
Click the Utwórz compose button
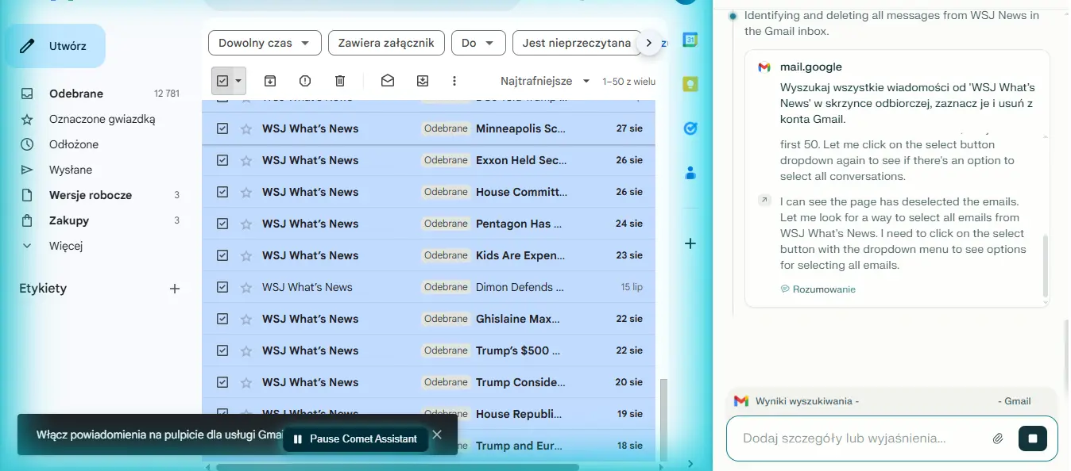pyautogui.click(x=56, y=46)
